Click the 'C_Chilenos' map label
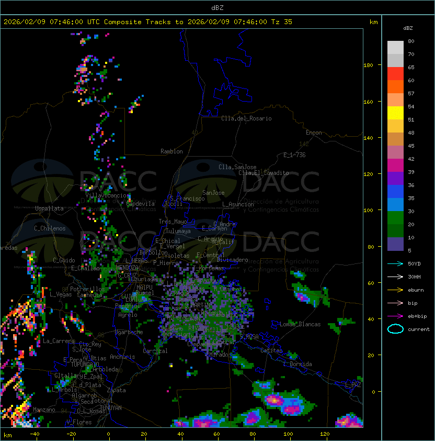The image size is (435, 441). (x=50, y=228)
